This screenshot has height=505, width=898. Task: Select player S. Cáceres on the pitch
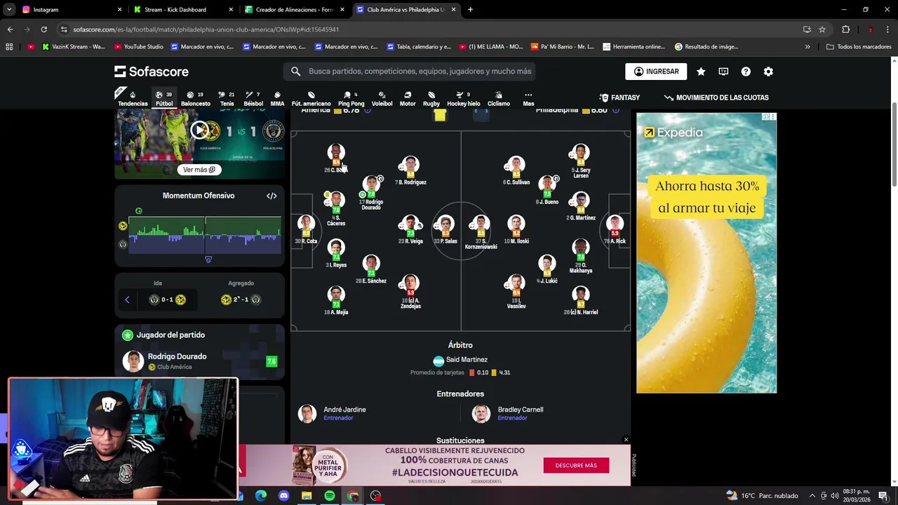tap(336, 208)
